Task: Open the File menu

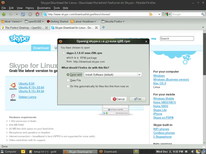Action: tap(4, 8)
